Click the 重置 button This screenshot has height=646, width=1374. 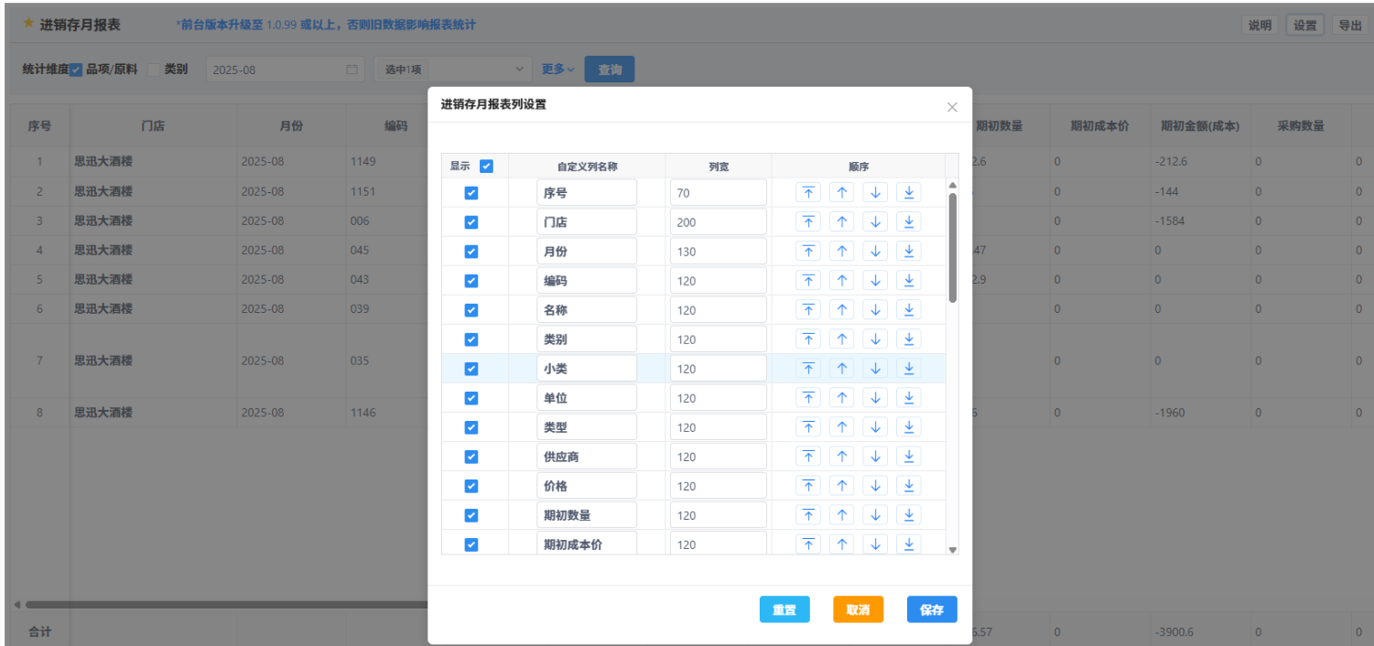pos(784,610)
